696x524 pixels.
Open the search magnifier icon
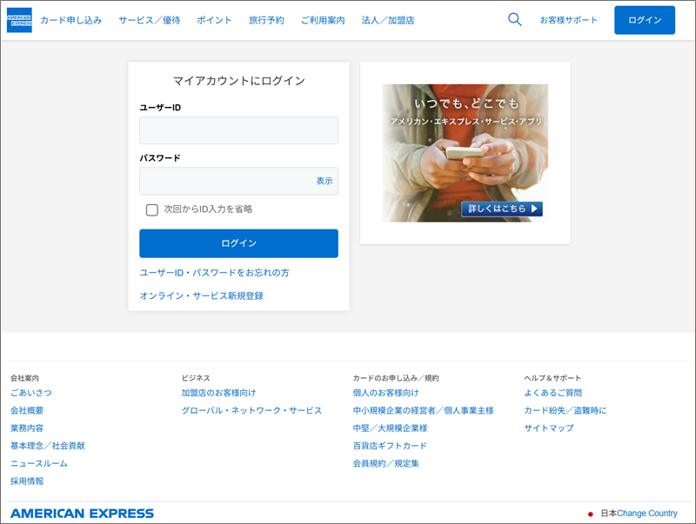pyautogui.click(x=514, y=20)
